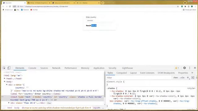Open the browser extensions puzzle icon

[x=185, y=6]
